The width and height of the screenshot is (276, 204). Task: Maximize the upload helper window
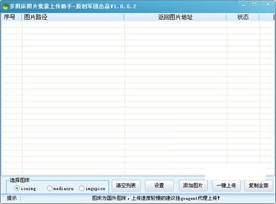click(x=254, y=4)
